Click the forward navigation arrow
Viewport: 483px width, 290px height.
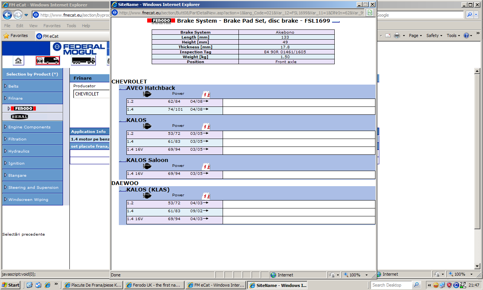pyautogui.click(x=18, y=15)
